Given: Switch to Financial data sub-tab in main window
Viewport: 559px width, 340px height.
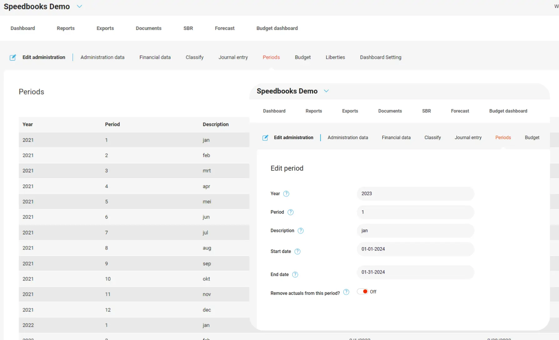Looking at the screenshot, I should (x=155, y=57).
